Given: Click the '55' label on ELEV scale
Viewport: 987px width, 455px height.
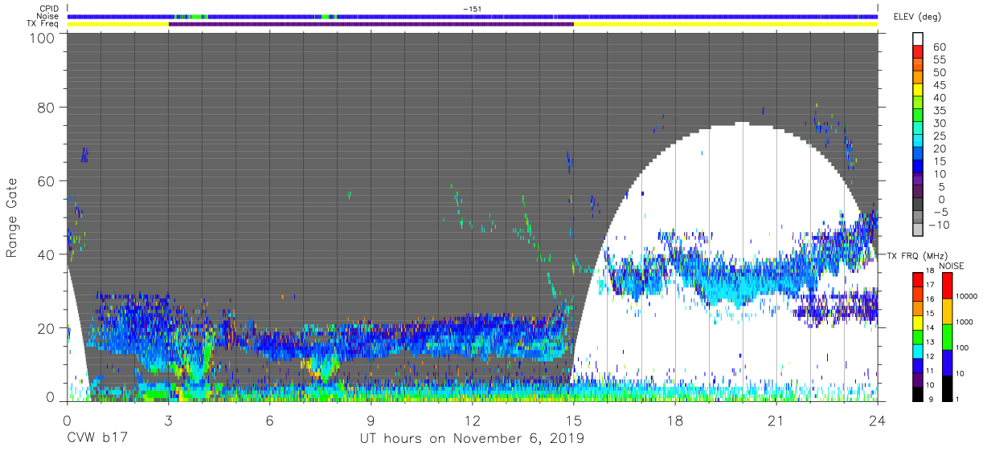Looking at the screenshot, I should 939,60.
